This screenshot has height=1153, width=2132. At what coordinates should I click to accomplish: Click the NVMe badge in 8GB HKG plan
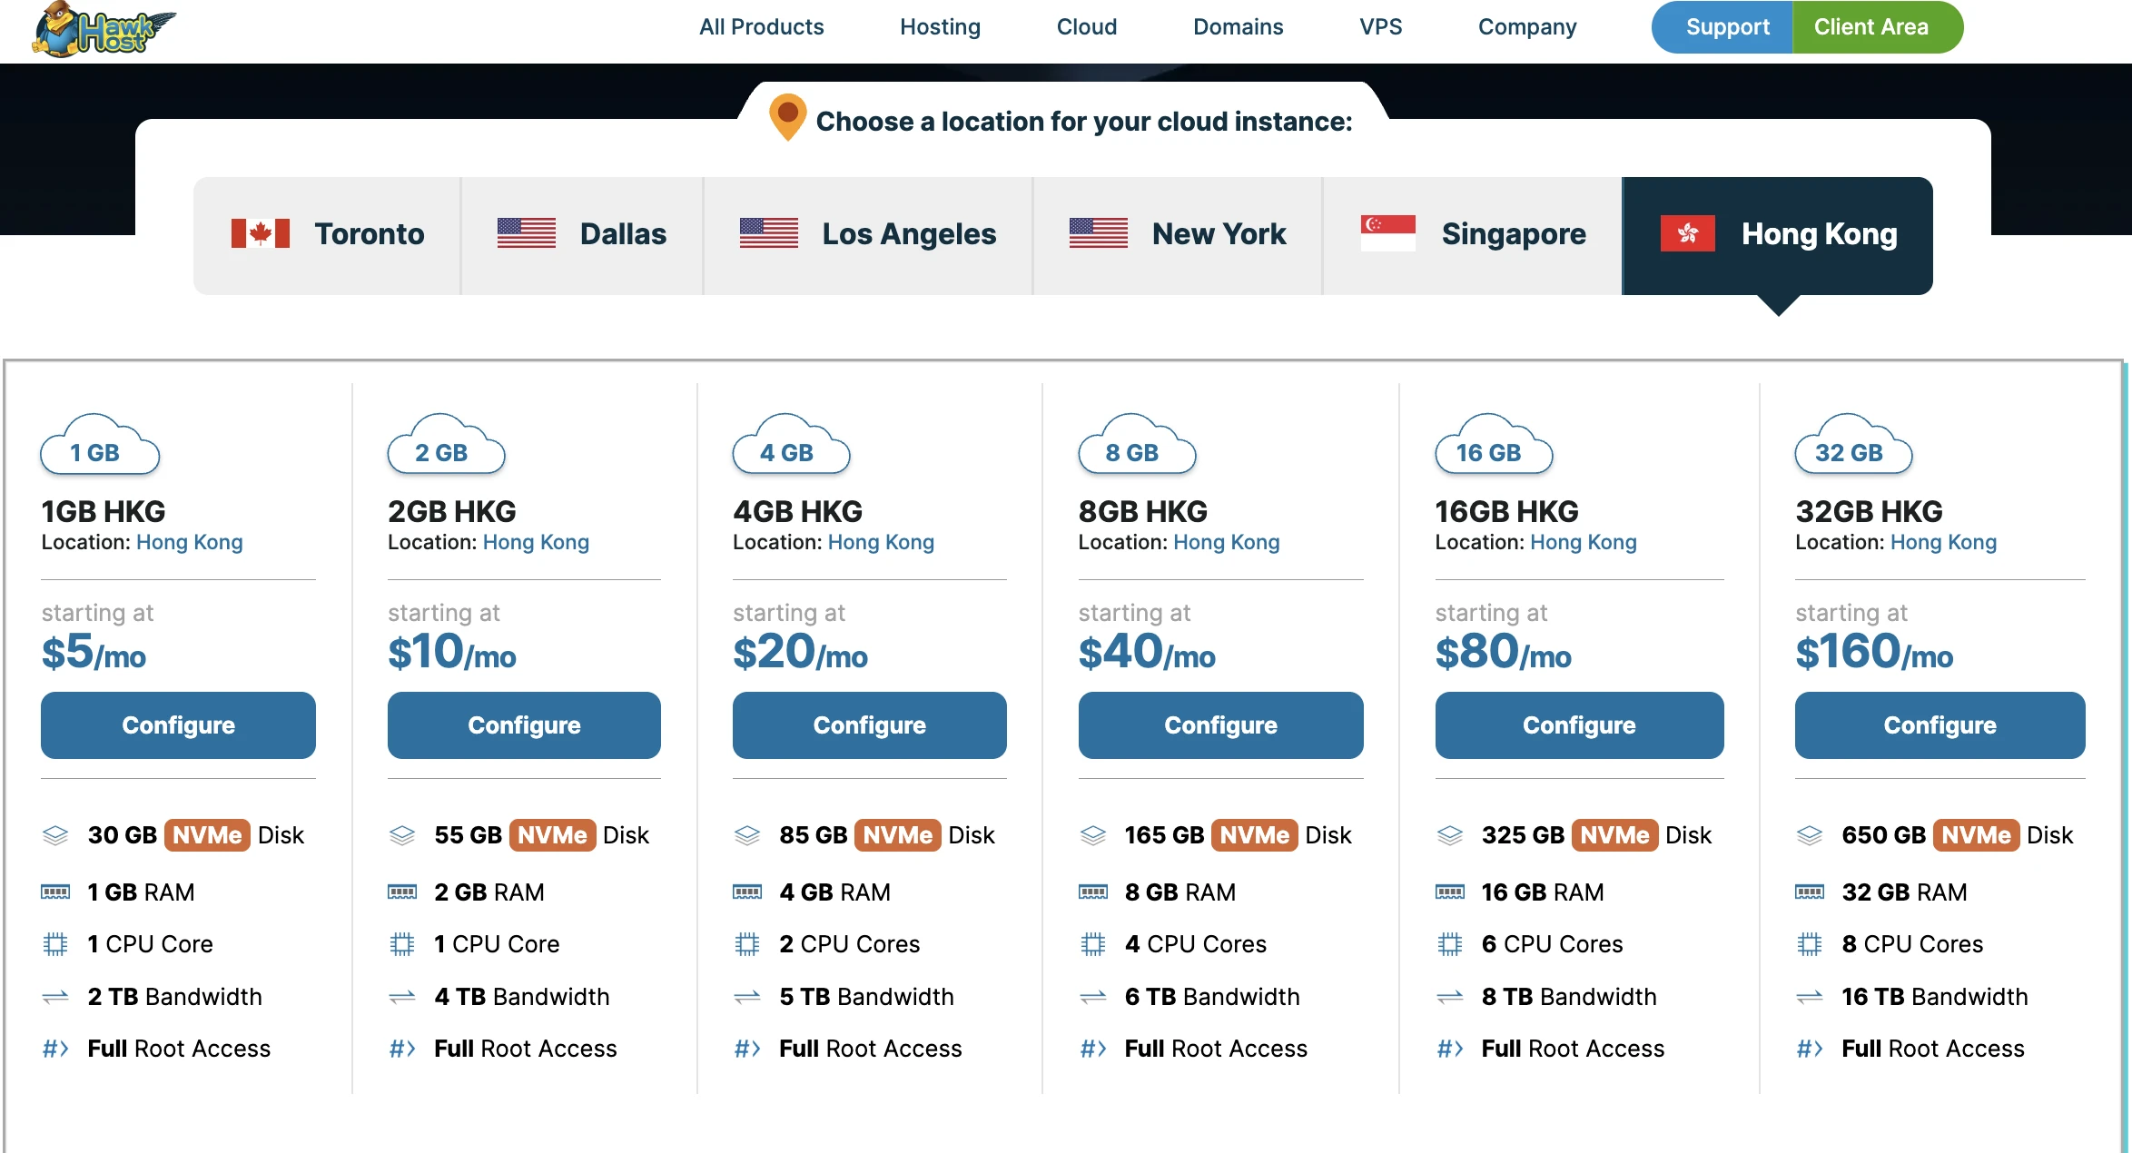[x=1254, y=835]
